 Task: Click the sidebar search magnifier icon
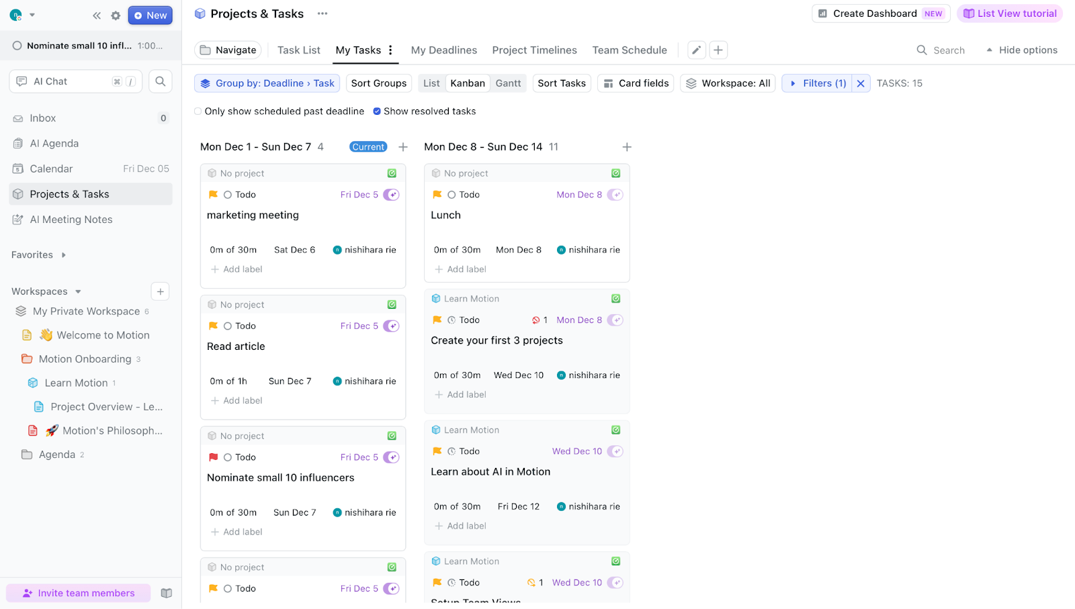pos(160,81)
